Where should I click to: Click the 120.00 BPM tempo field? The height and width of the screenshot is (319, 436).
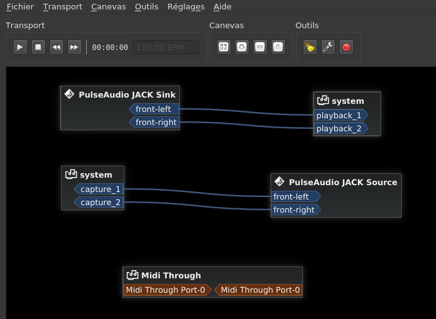pyautogui.click(x=166, y=48)
